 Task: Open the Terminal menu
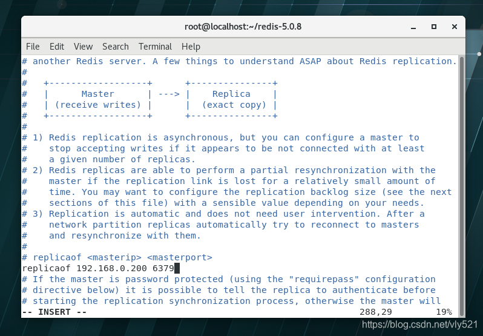[x=155, y=47]
